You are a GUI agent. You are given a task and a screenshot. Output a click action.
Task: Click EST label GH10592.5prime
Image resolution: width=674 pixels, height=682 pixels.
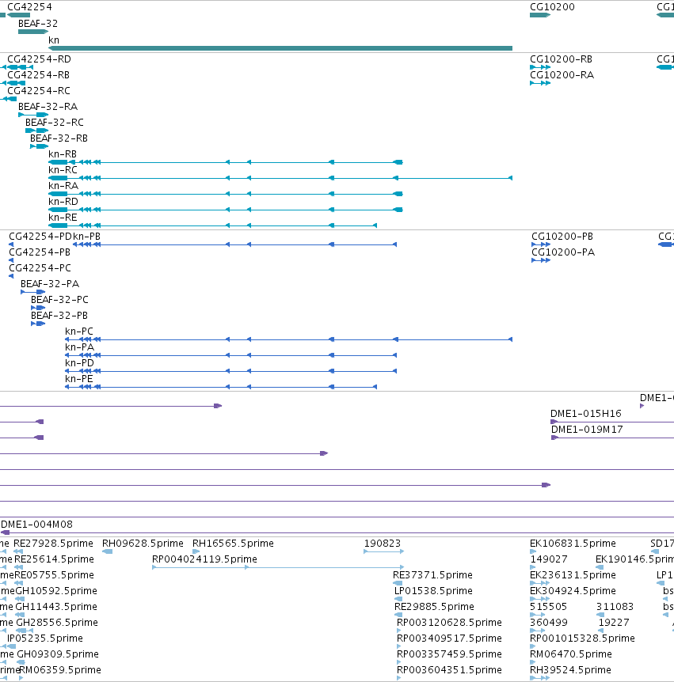coord(56,591)
